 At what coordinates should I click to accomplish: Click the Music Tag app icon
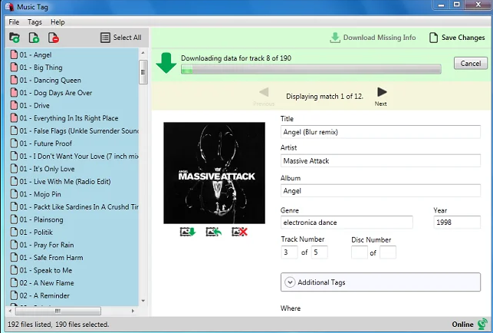[x=9, y=7]
